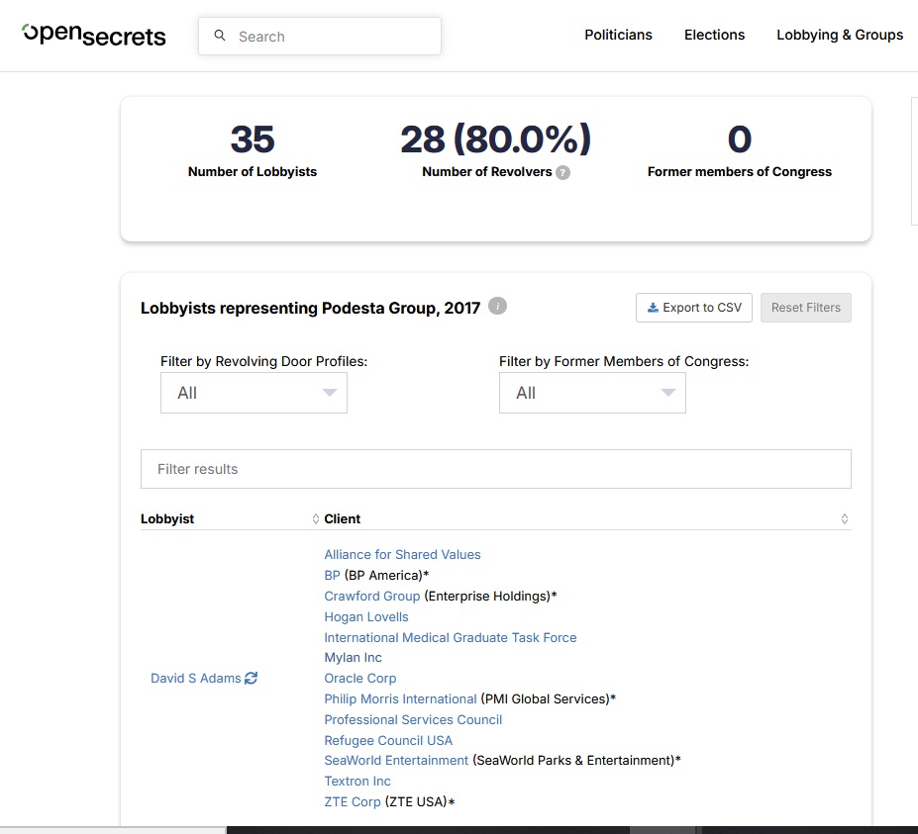
Task: Open the Revolving Door Profiles filter dropdown
Action: 254,393
